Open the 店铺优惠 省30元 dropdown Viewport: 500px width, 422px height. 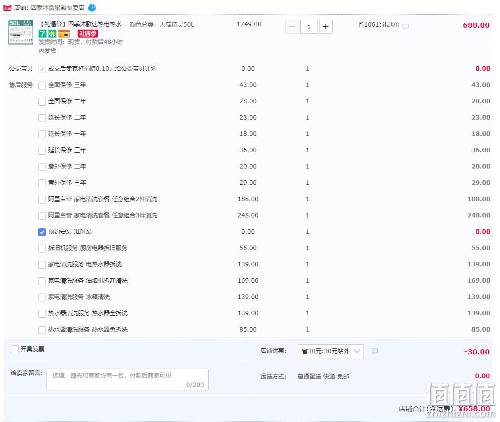[x=331, y=351]
